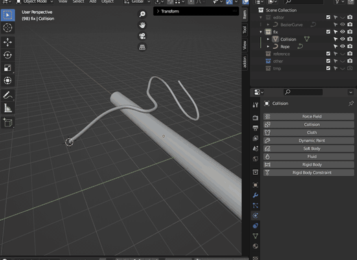Hide the fix collection using its eye icon
The width and height of the screenshot is (357, 260).
pyautogui.click(x=343, y=32)
